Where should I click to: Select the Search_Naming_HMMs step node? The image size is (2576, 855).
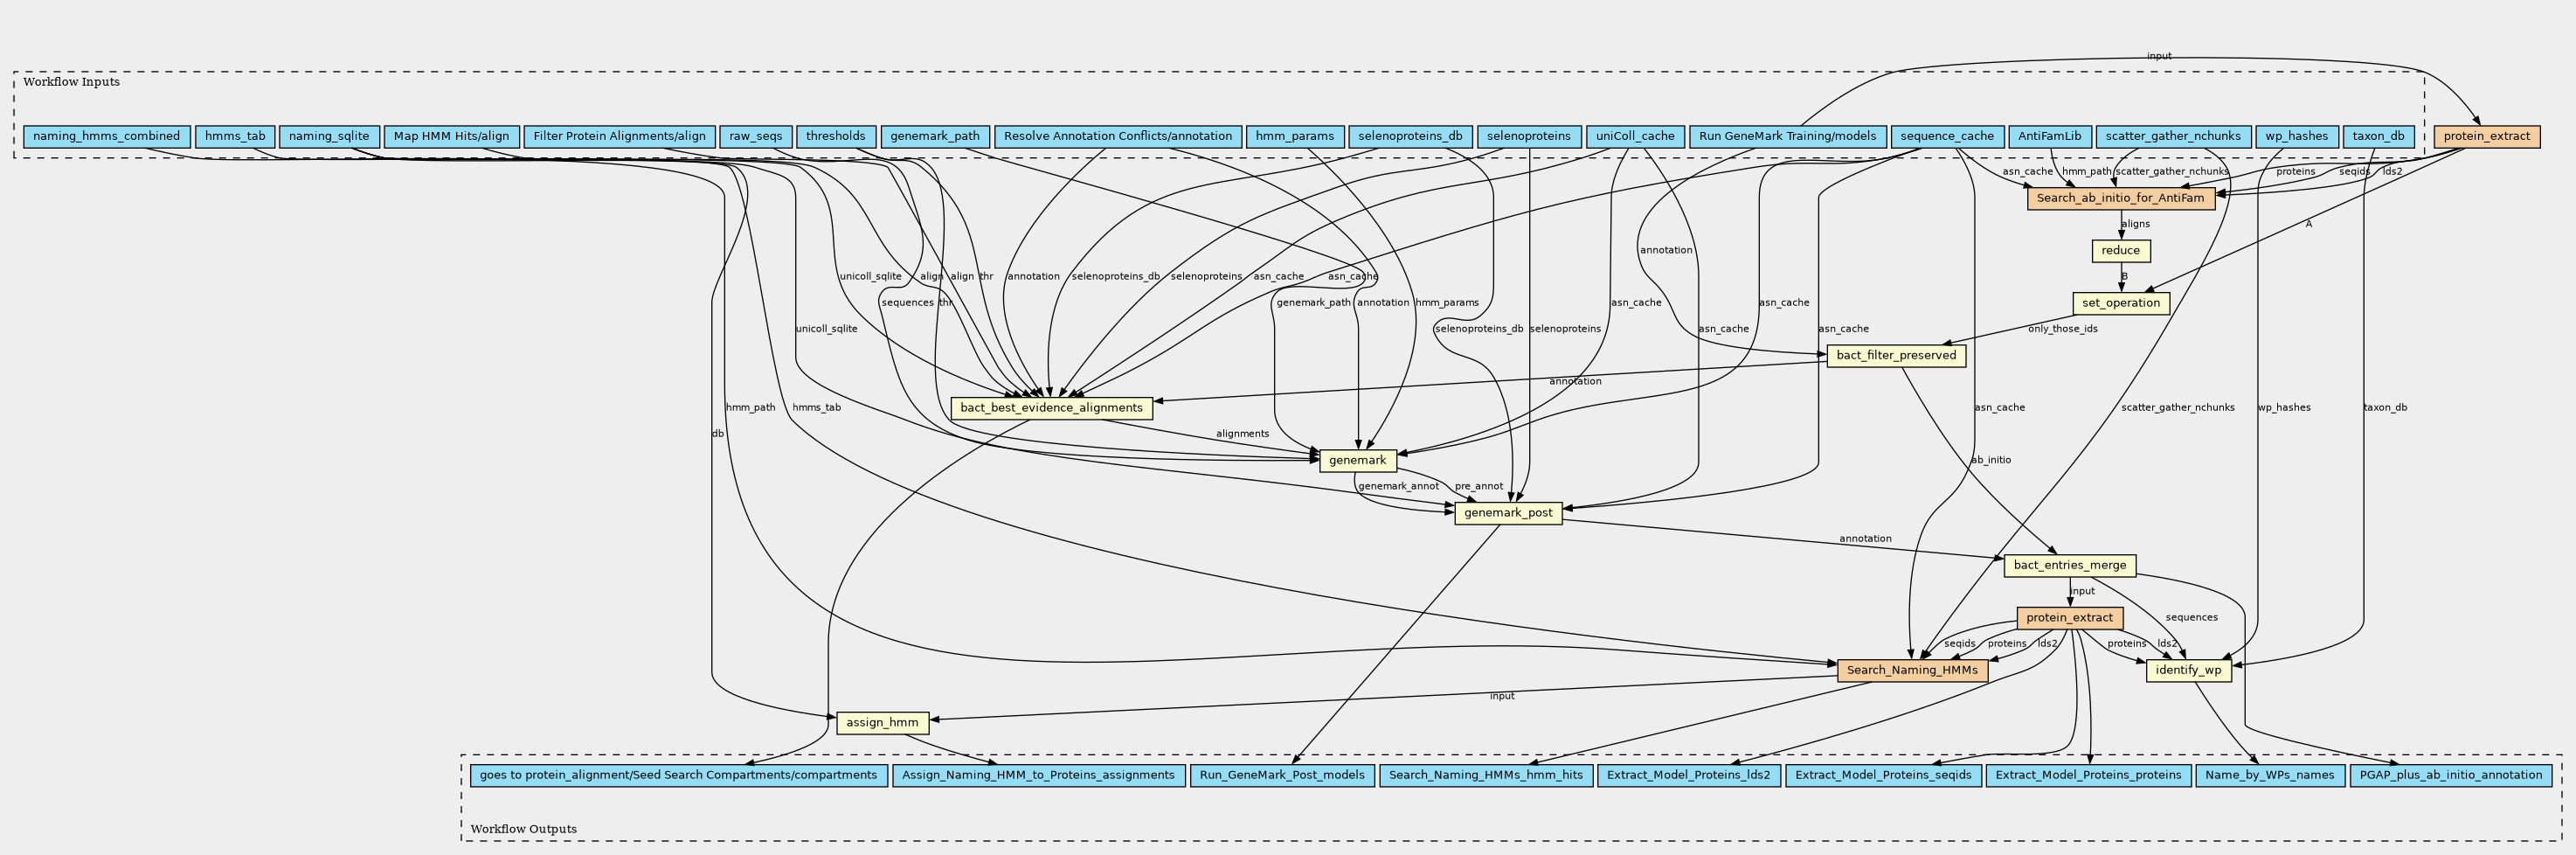pos(1912,671)
